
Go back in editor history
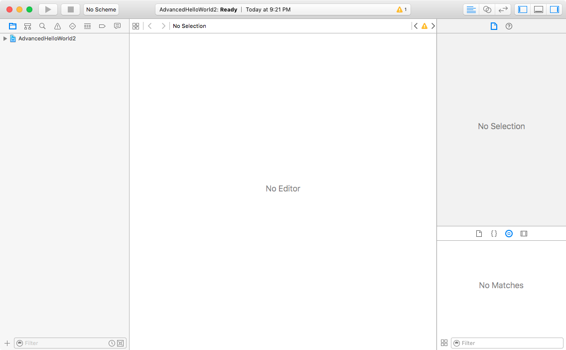(x=150, y=26)
